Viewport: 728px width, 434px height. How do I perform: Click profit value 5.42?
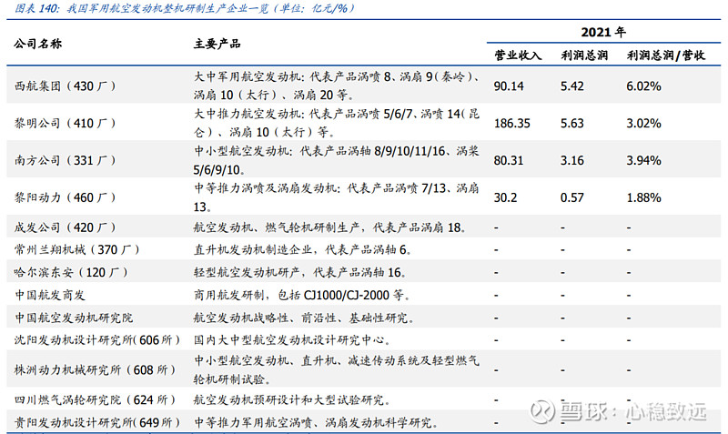[572, 86]
